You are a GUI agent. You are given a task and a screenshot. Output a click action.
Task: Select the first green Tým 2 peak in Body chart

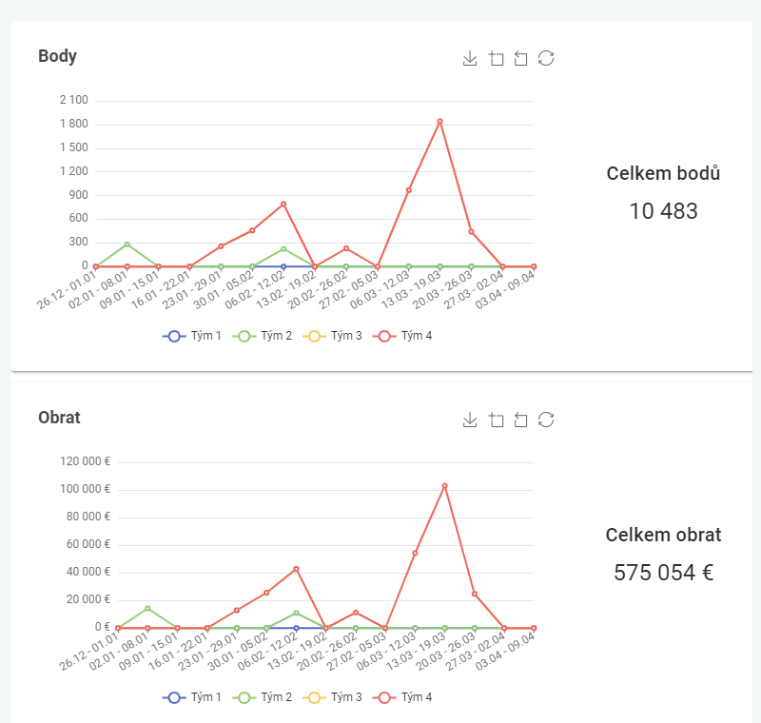point(127,244)
